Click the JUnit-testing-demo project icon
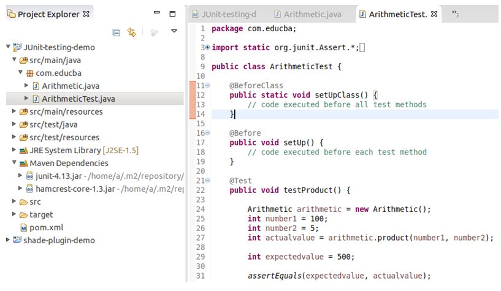The height and width of the screenshot is (291, 501). [x=17, y=47]
